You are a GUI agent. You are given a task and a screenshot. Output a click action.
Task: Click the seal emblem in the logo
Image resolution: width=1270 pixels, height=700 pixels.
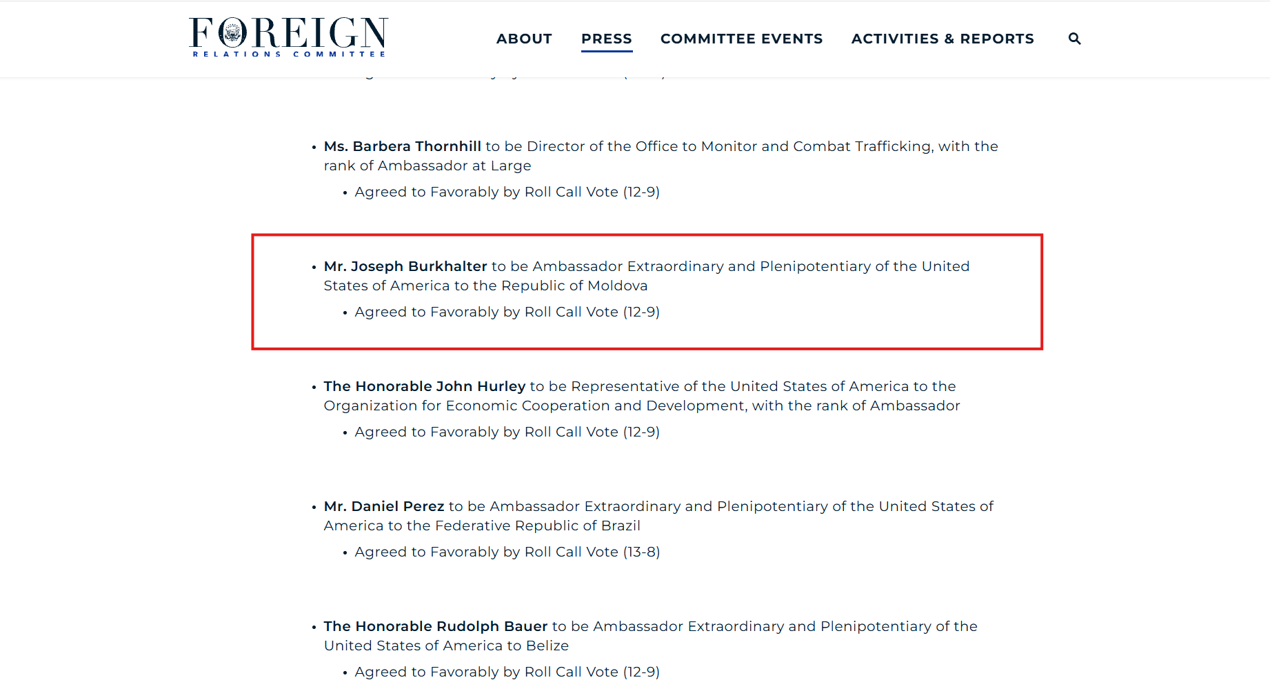pos(233,32)
